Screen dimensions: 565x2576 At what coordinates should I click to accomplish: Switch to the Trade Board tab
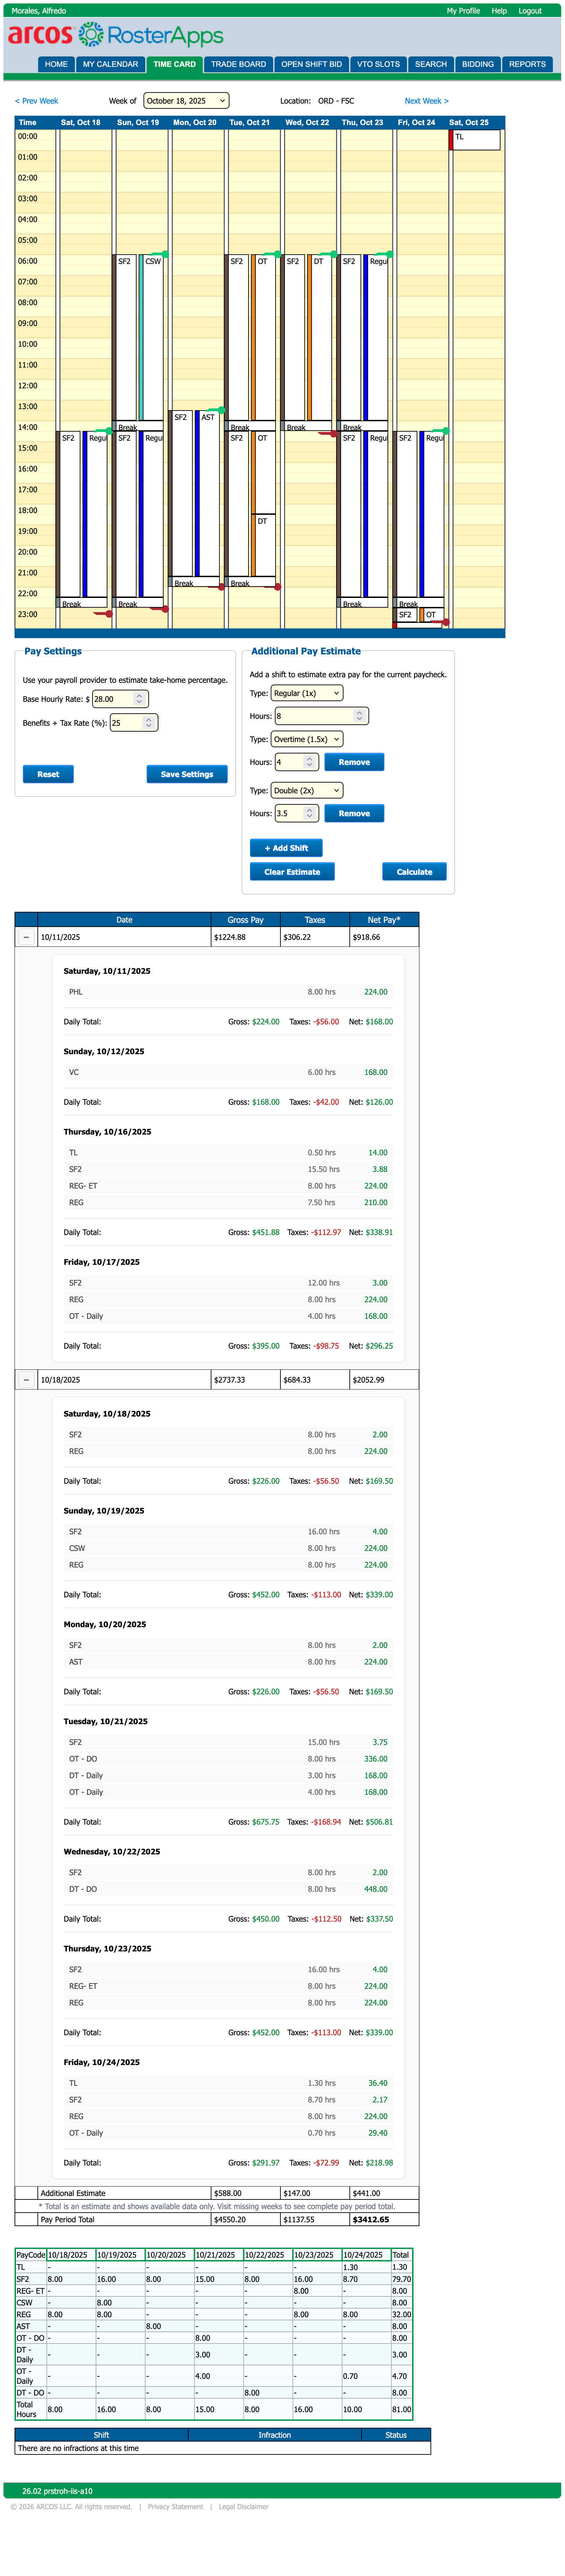click(238, 64)
